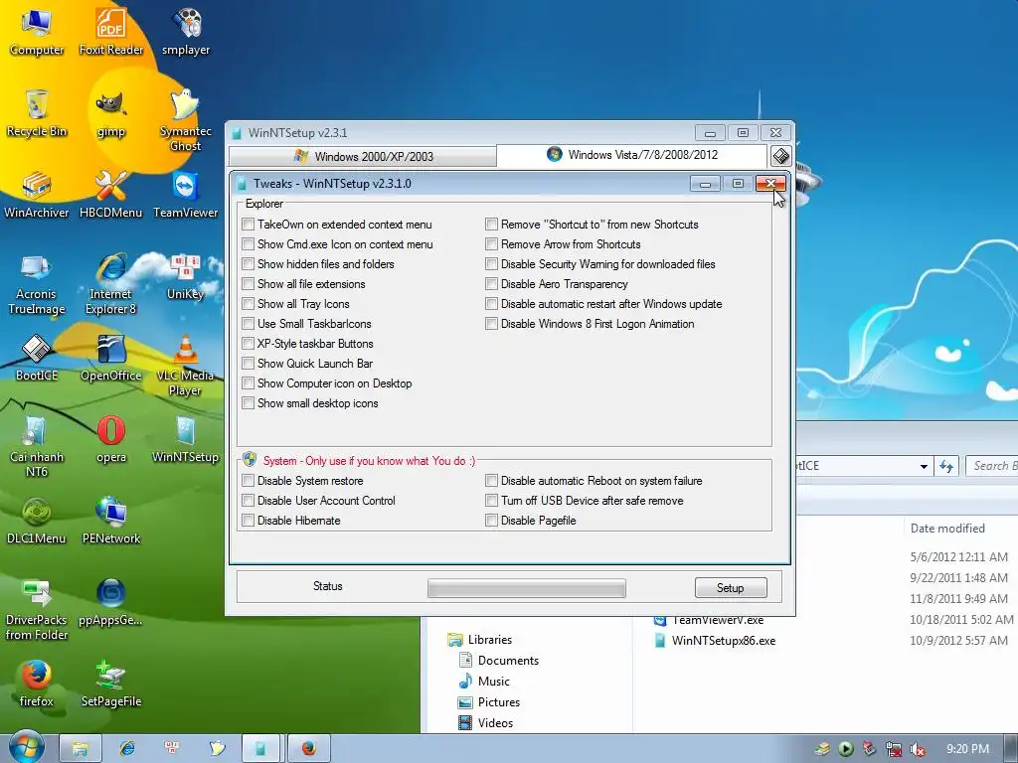
Task: Open Foxit Reader desktop icon
Action: pyautogui.click(x=111, y=31)
